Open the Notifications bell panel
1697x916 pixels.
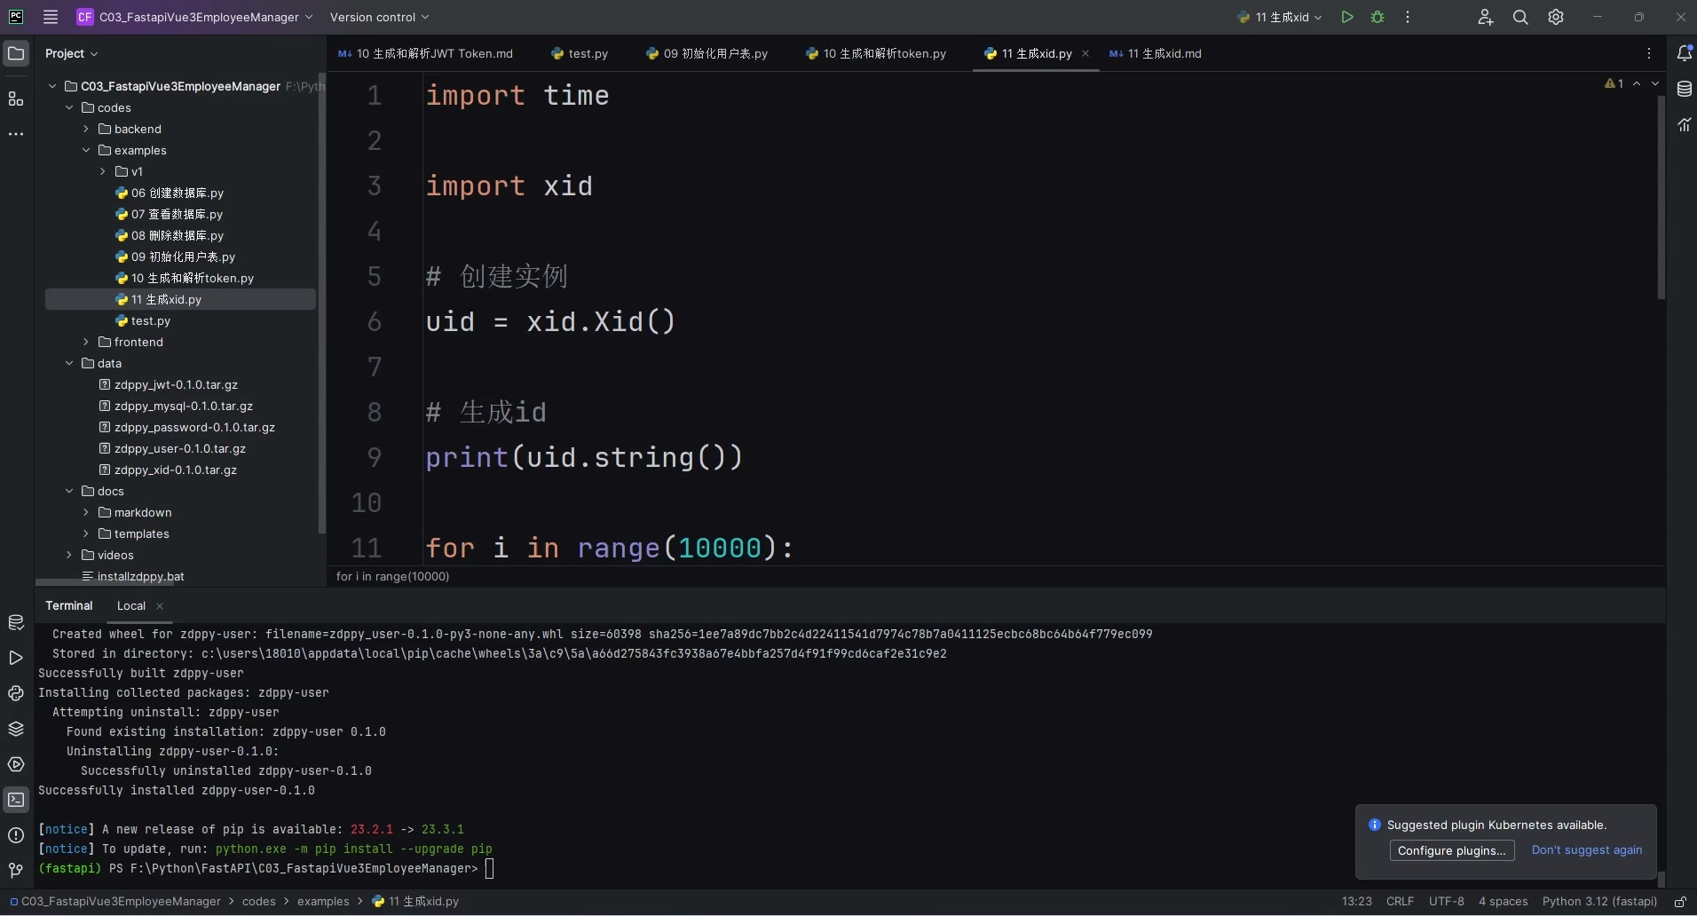tap(1684, 53)
